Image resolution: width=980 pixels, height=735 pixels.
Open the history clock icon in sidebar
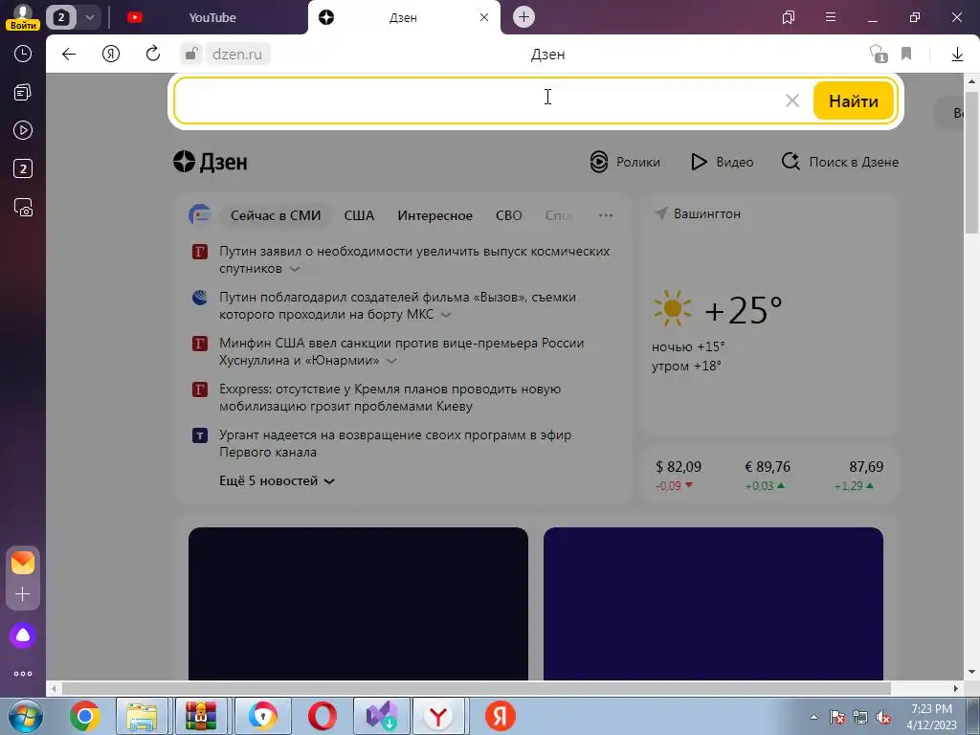23,54
